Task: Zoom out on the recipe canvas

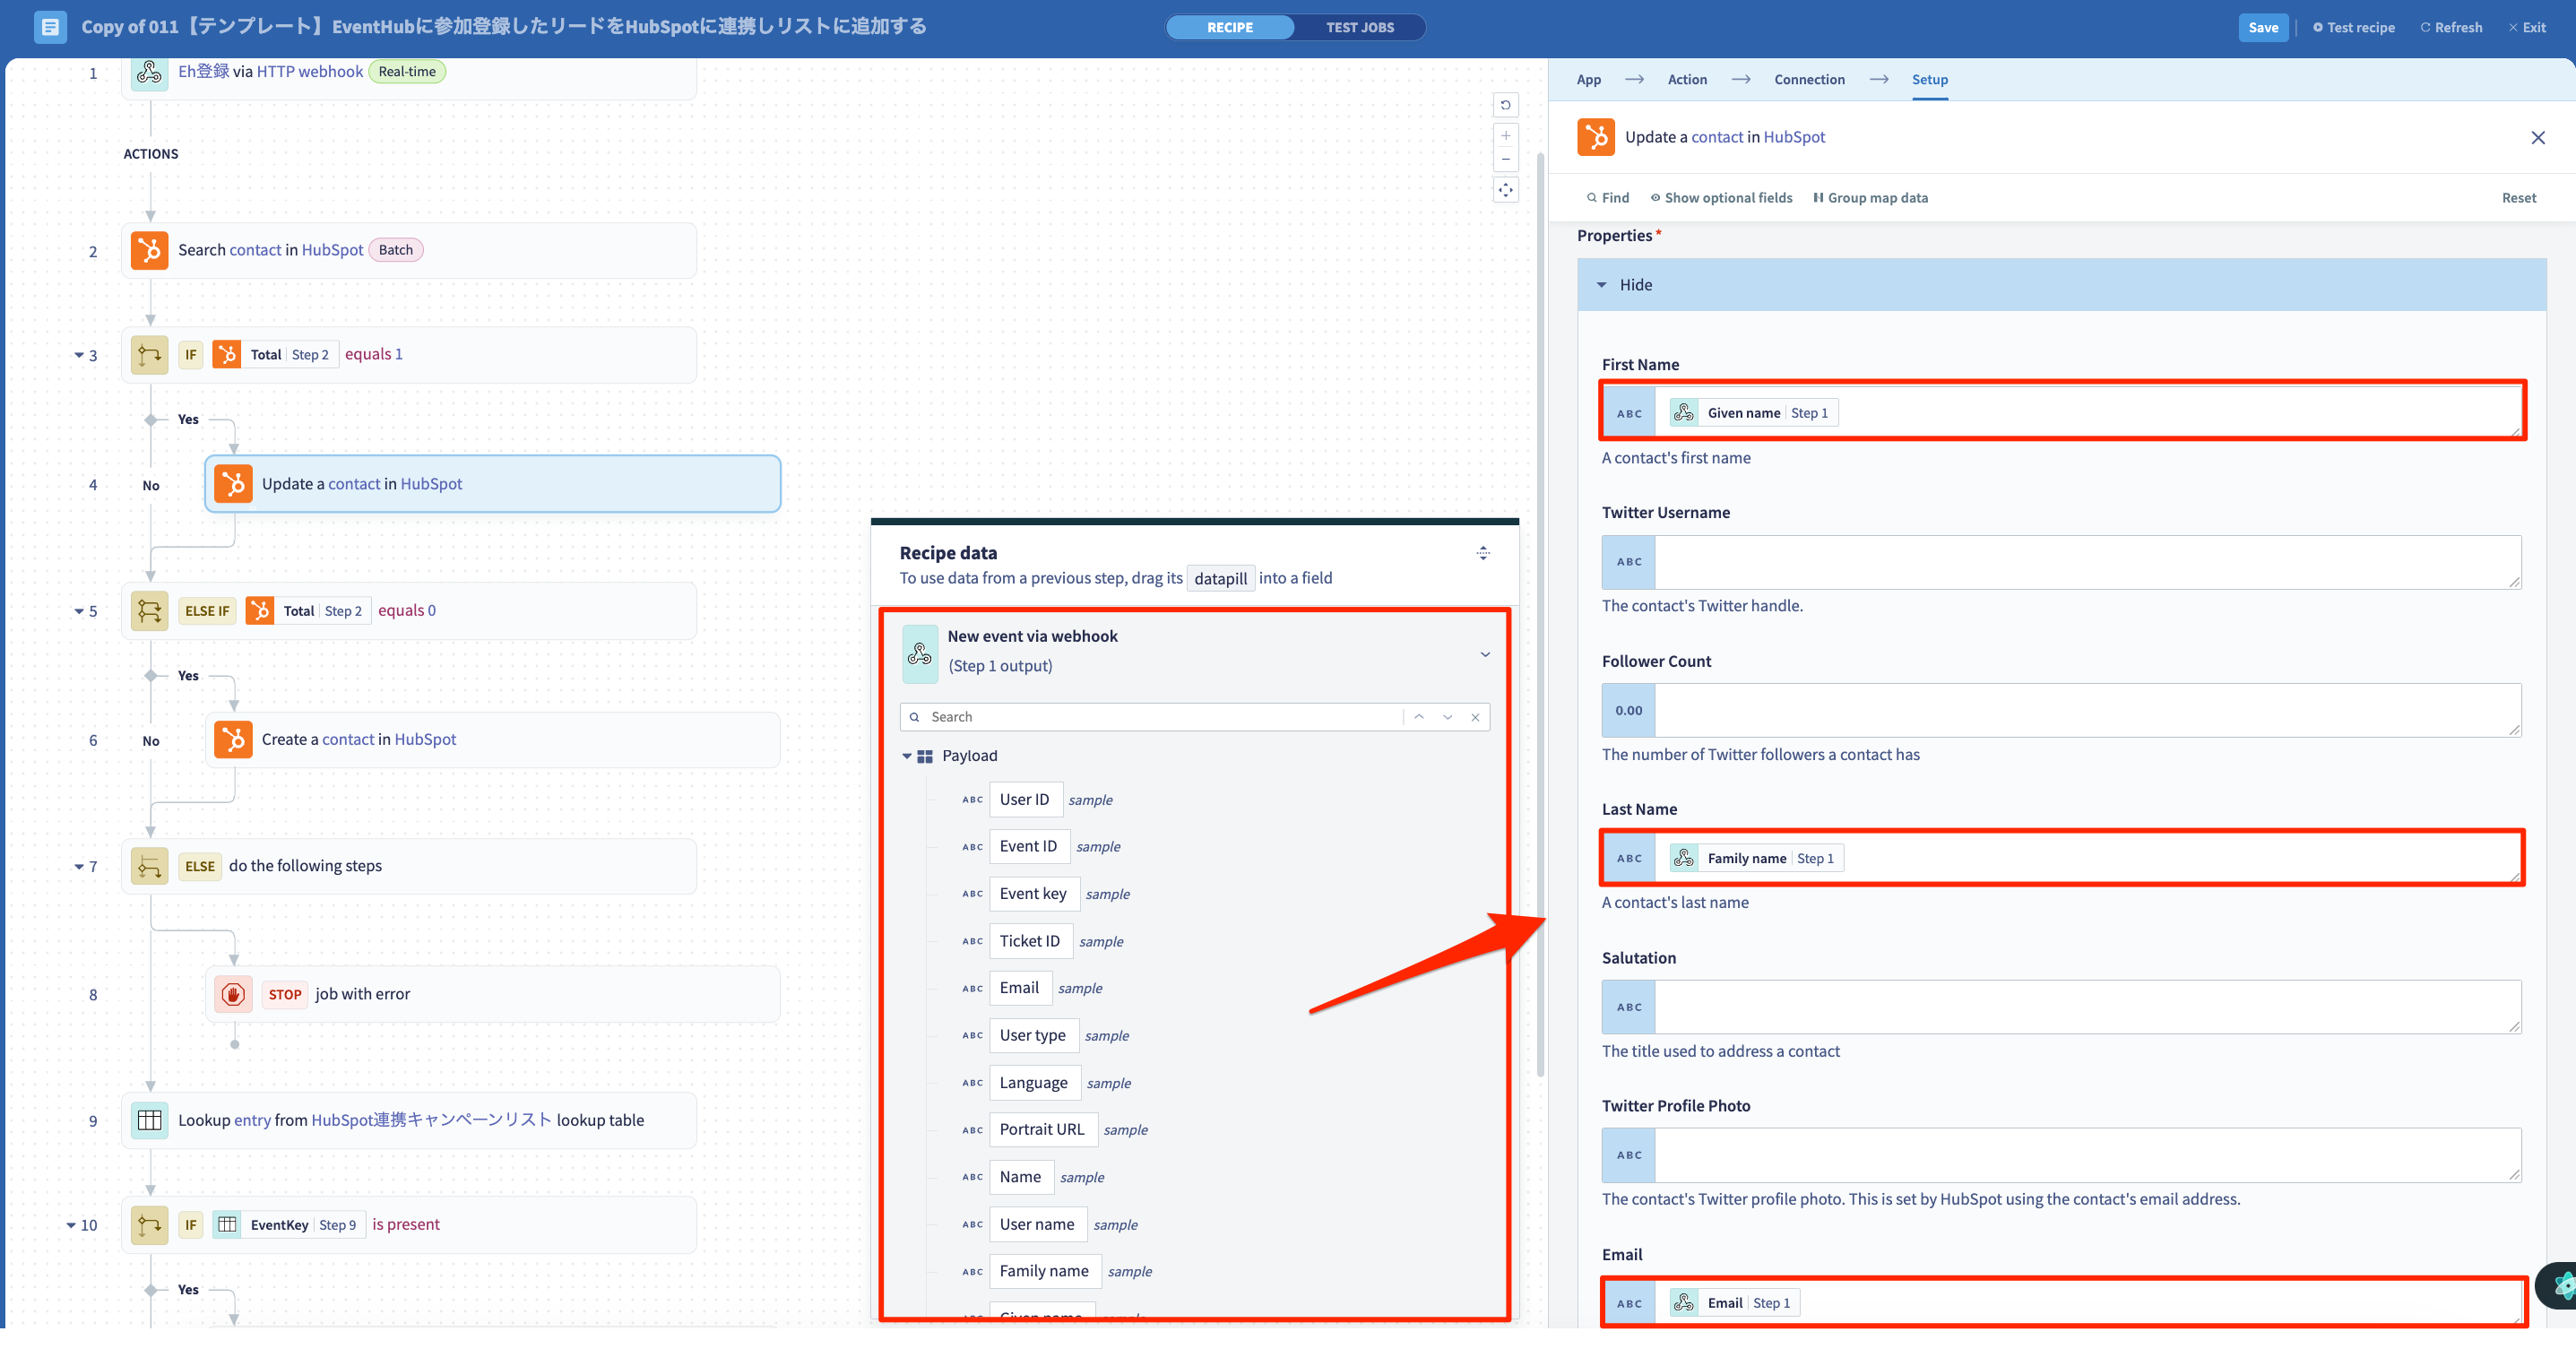Action: coord(1505,160)
